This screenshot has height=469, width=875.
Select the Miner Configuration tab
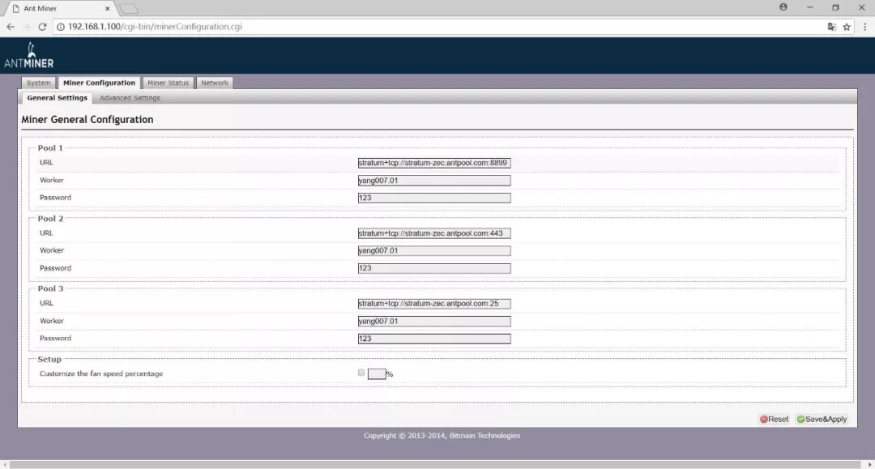click(99, 83)
